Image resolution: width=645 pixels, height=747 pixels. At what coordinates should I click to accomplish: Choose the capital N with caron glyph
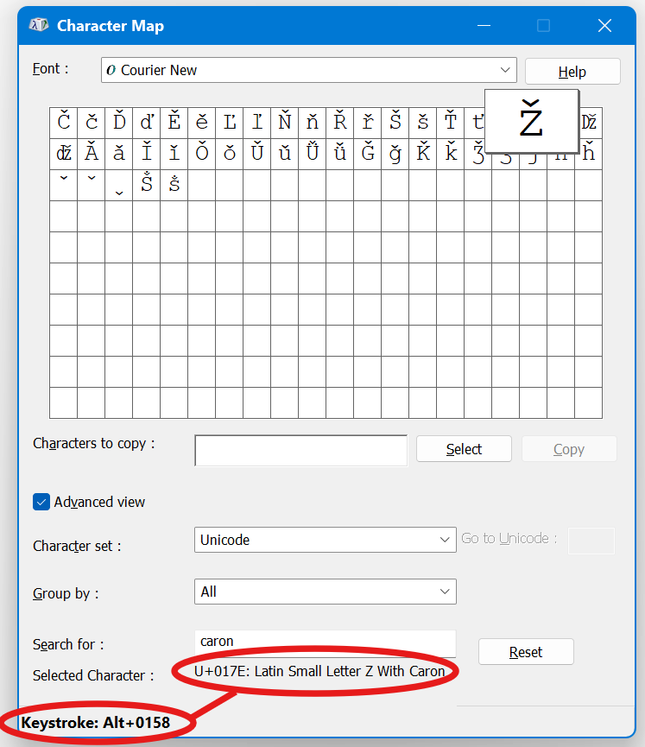pos(285,123)
